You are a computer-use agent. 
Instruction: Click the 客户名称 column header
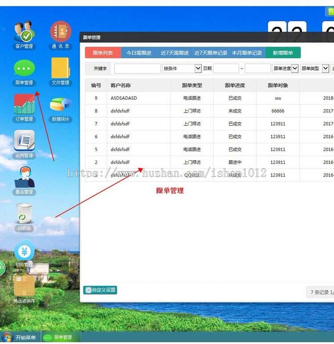point(139,85)
